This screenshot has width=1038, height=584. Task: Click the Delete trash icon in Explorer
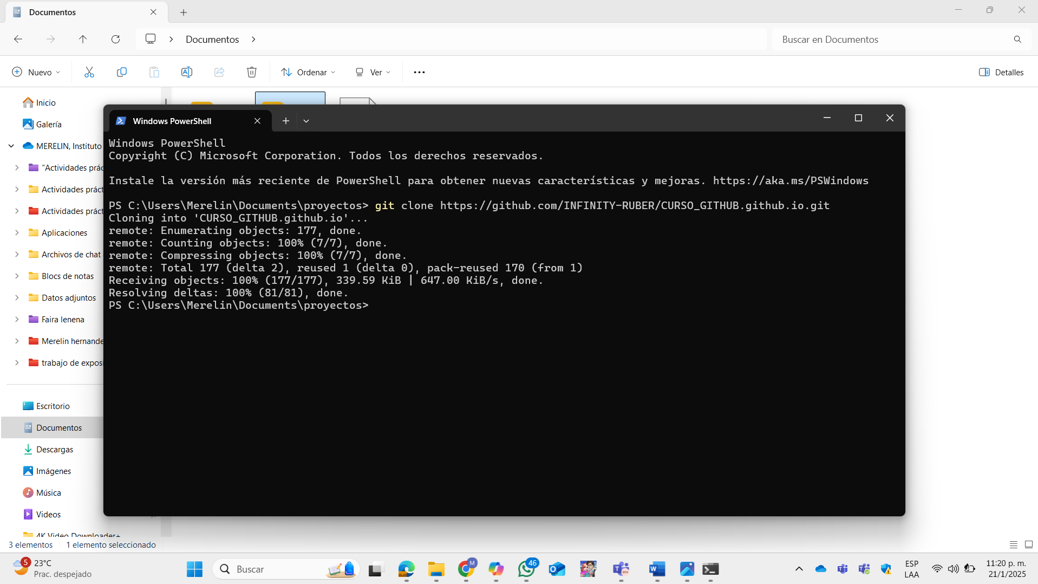click(252, 72)
